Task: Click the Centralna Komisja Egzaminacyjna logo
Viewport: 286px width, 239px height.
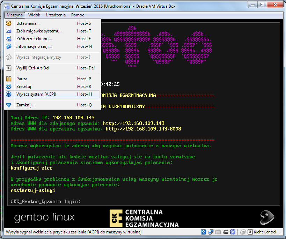Action: click(144, 218)
